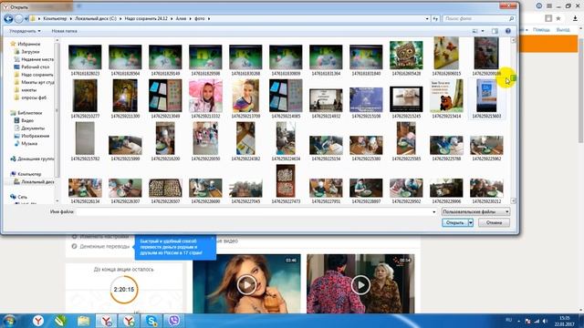Click the browser bookmark star icon
The image size is (584, 328).
tap(558, 18)
